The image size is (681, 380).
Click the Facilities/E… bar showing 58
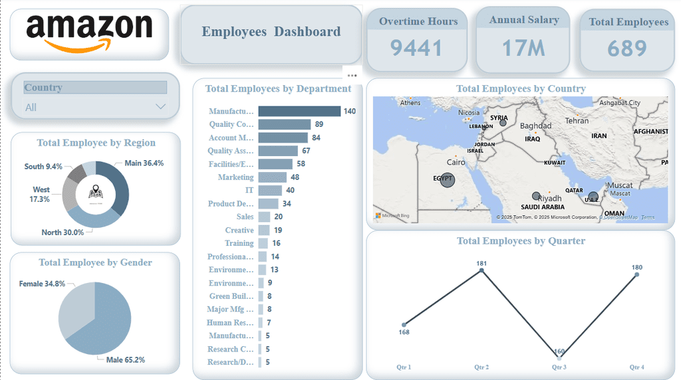(275, 164)
